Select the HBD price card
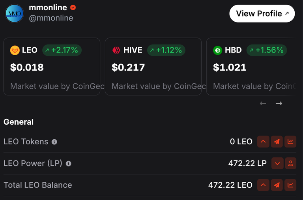303x200 pixels. click(251, 67)
